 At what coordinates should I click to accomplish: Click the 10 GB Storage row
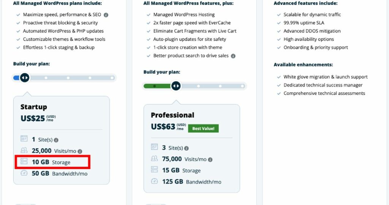pyautogui.click(x=52, y=162)
